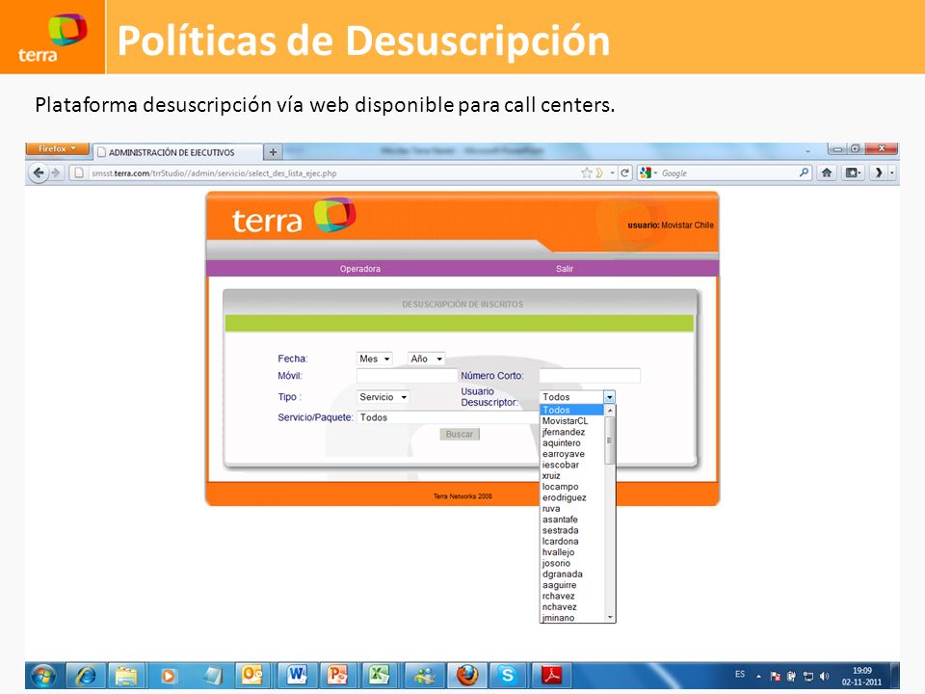Select josorio in the user list
Viewport: 925px width, 694px height.
coord(572,563)
